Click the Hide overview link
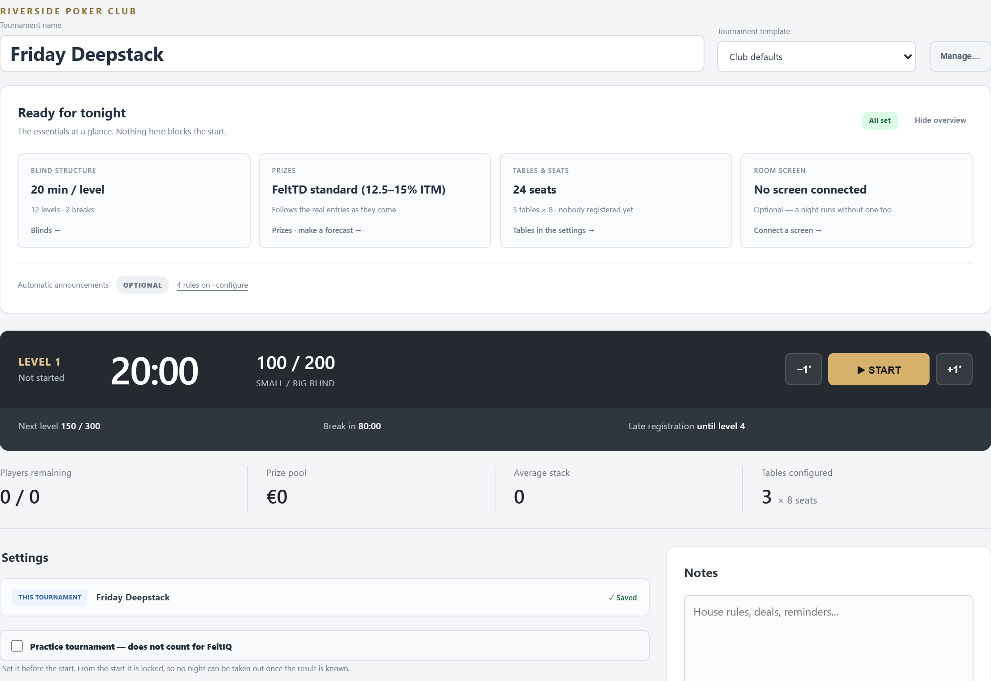 940,120
